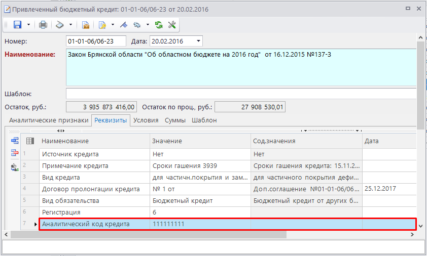Click the Шаблон input field
This screenshot has width=427, height=256.
click(241, 94)
